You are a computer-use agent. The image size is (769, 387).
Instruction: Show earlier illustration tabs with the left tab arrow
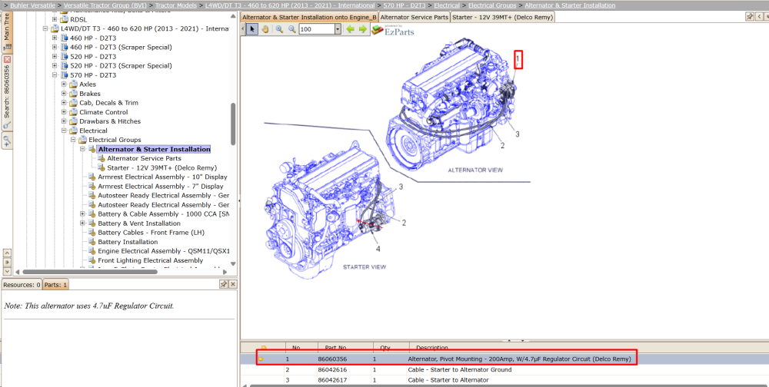coord(760,17)
